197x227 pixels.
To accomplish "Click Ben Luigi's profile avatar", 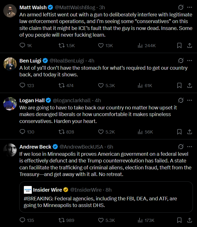I will (10, 64).
